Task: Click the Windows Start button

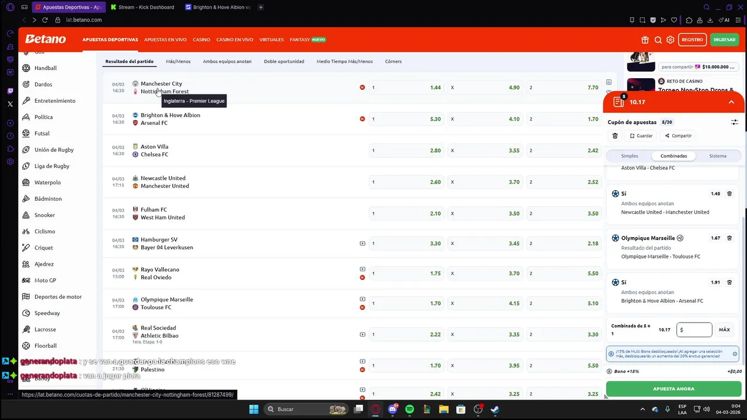Action: pos(254,409)
